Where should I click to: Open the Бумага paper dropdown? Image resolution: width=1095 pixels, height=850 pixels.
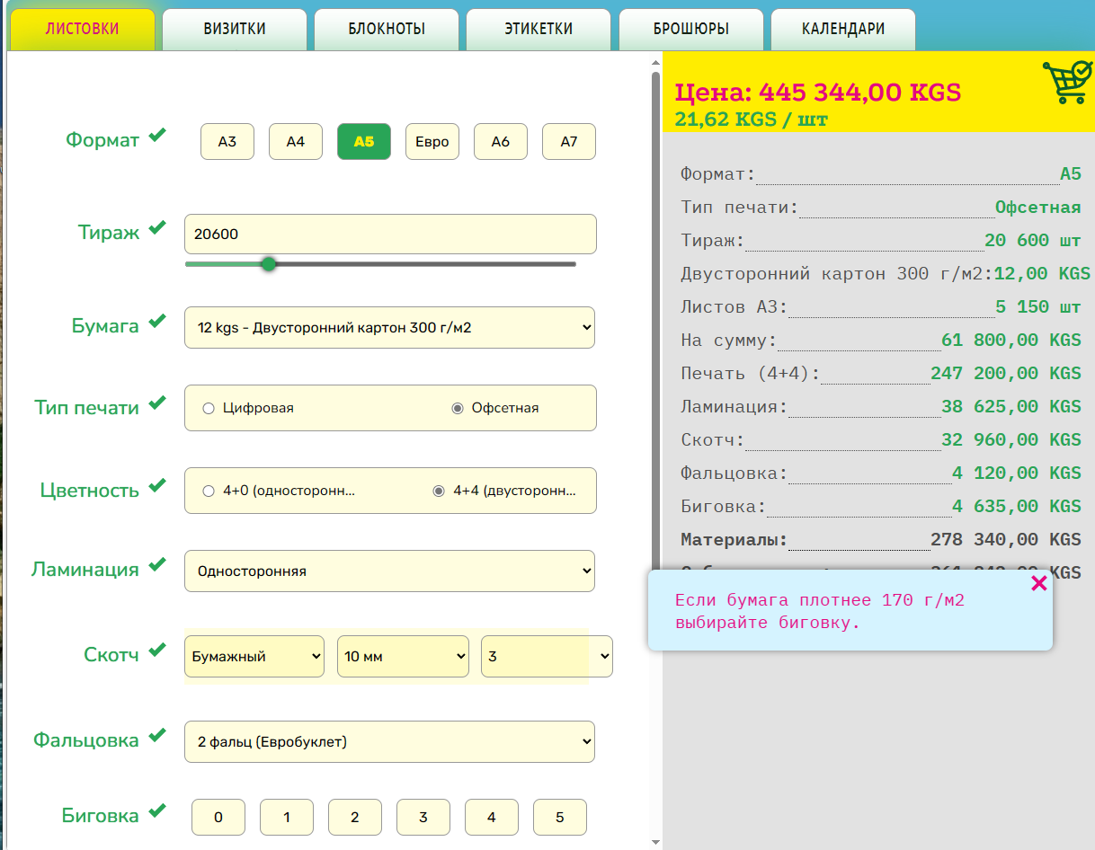tap(389, 328)
